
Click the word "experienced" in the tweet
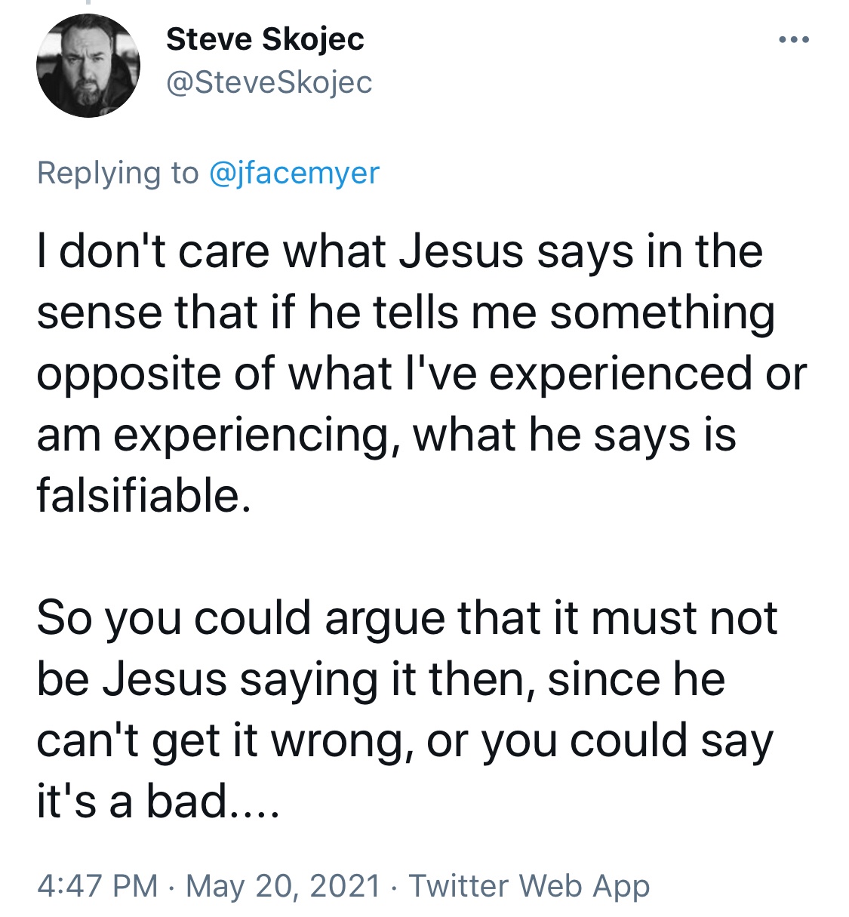pyautogui.click(x=621, y=374)
